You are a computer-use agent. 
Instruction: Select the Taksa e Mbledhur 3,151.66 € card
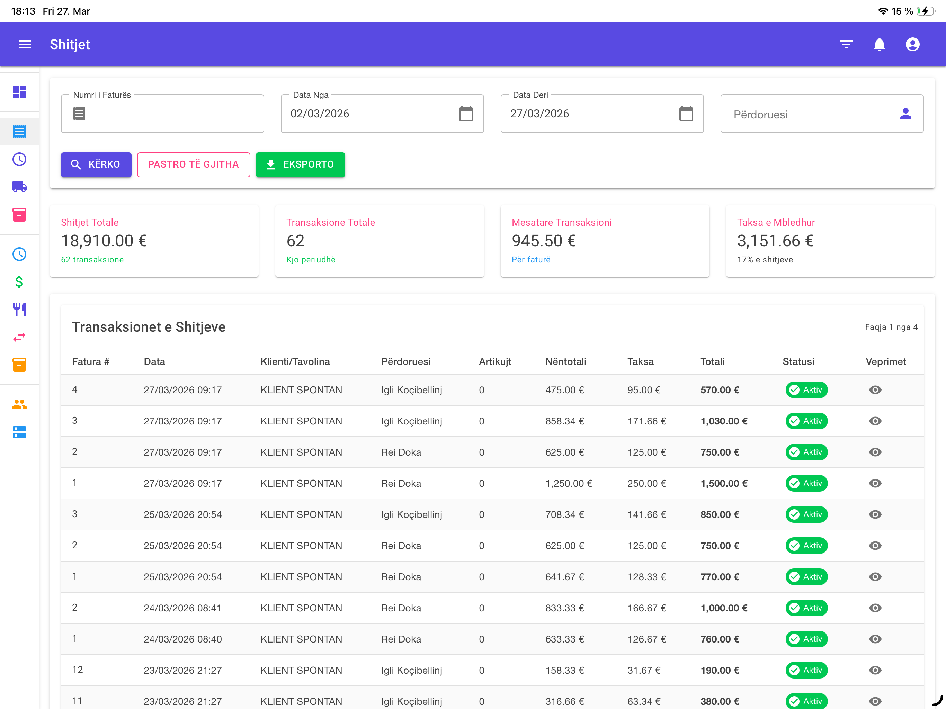(x=831, y=241)
